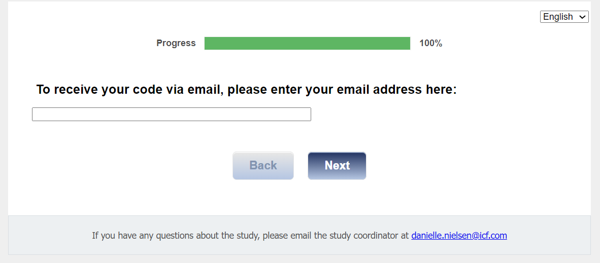Open the danielle.nielsen@icf.com email link
The image size is (600, 263).
(x=459, y=235)
